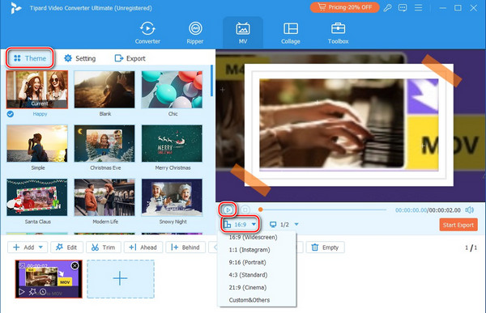Click the clip's duration clock icon
Viewport: 486px width, 313px height.
tap(43, 292)
